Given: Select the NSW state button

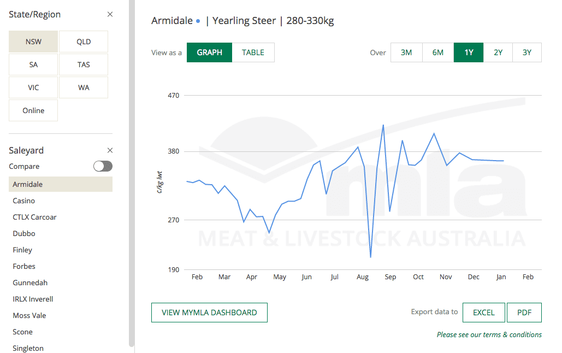Looking at the screenshot, I should click(33, 42).
